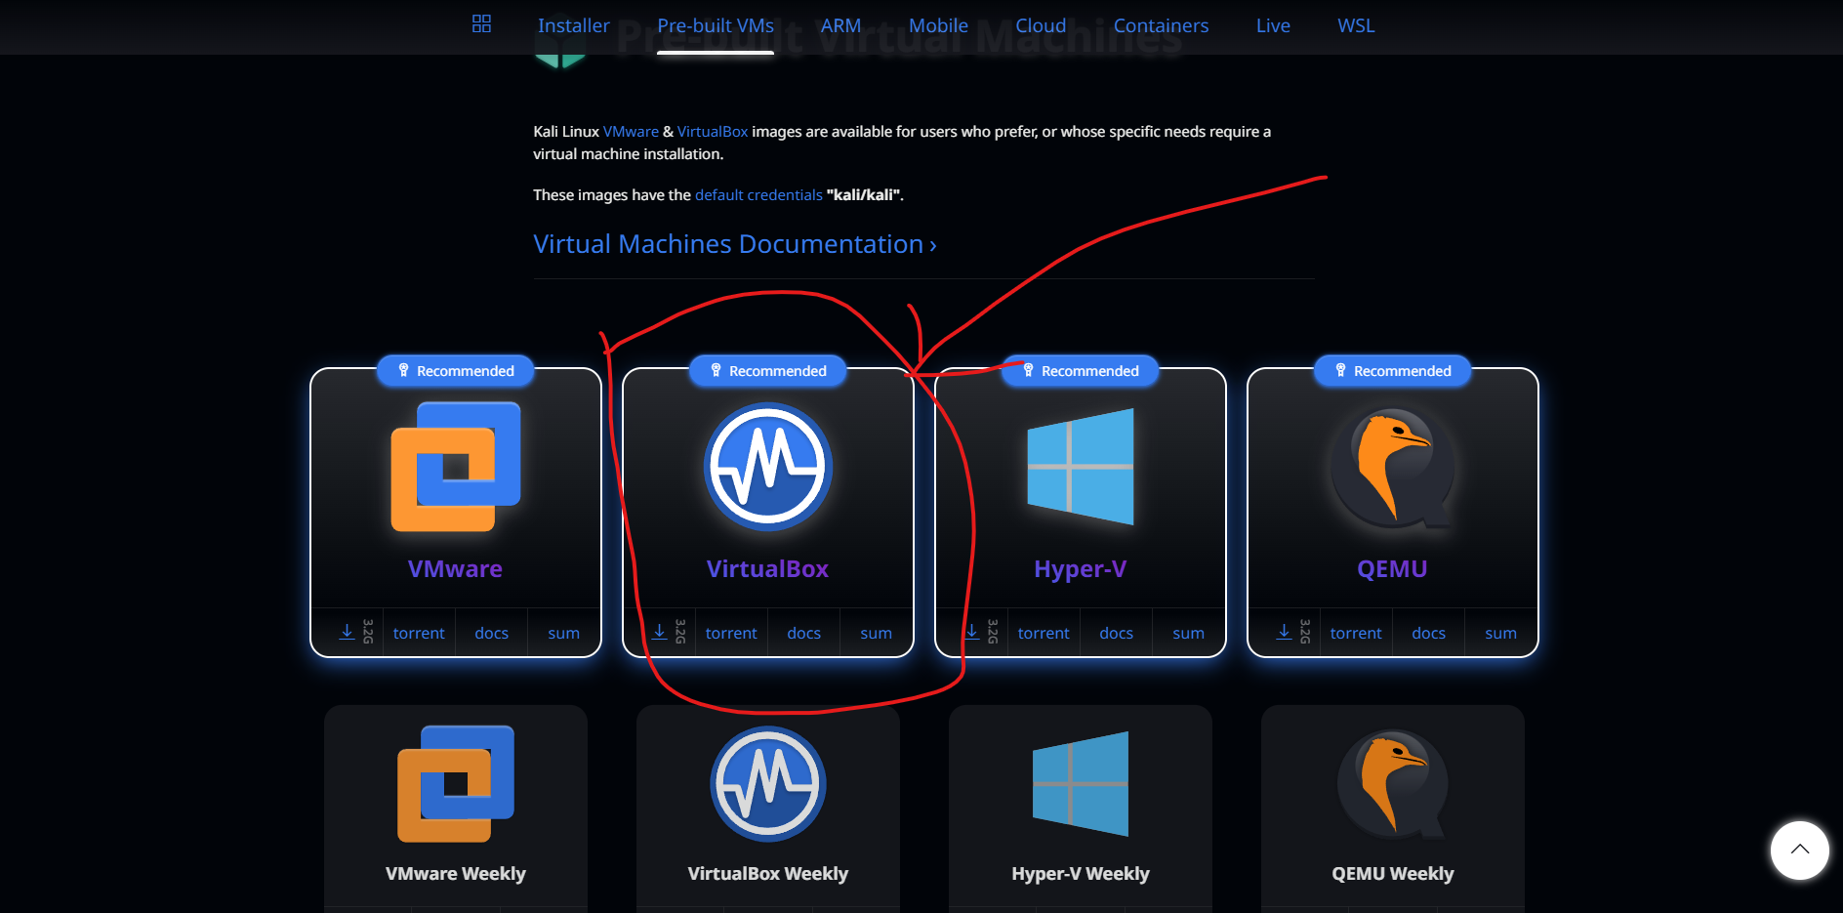Screen dimensions: 1843x913
Task: Click the Recommended badge on VirtualBox card
Action: coord(768,371)
